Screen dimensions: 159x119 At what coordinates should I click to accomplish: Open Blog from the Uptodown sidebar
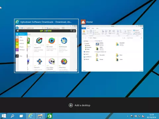click(x=22, y=56)
